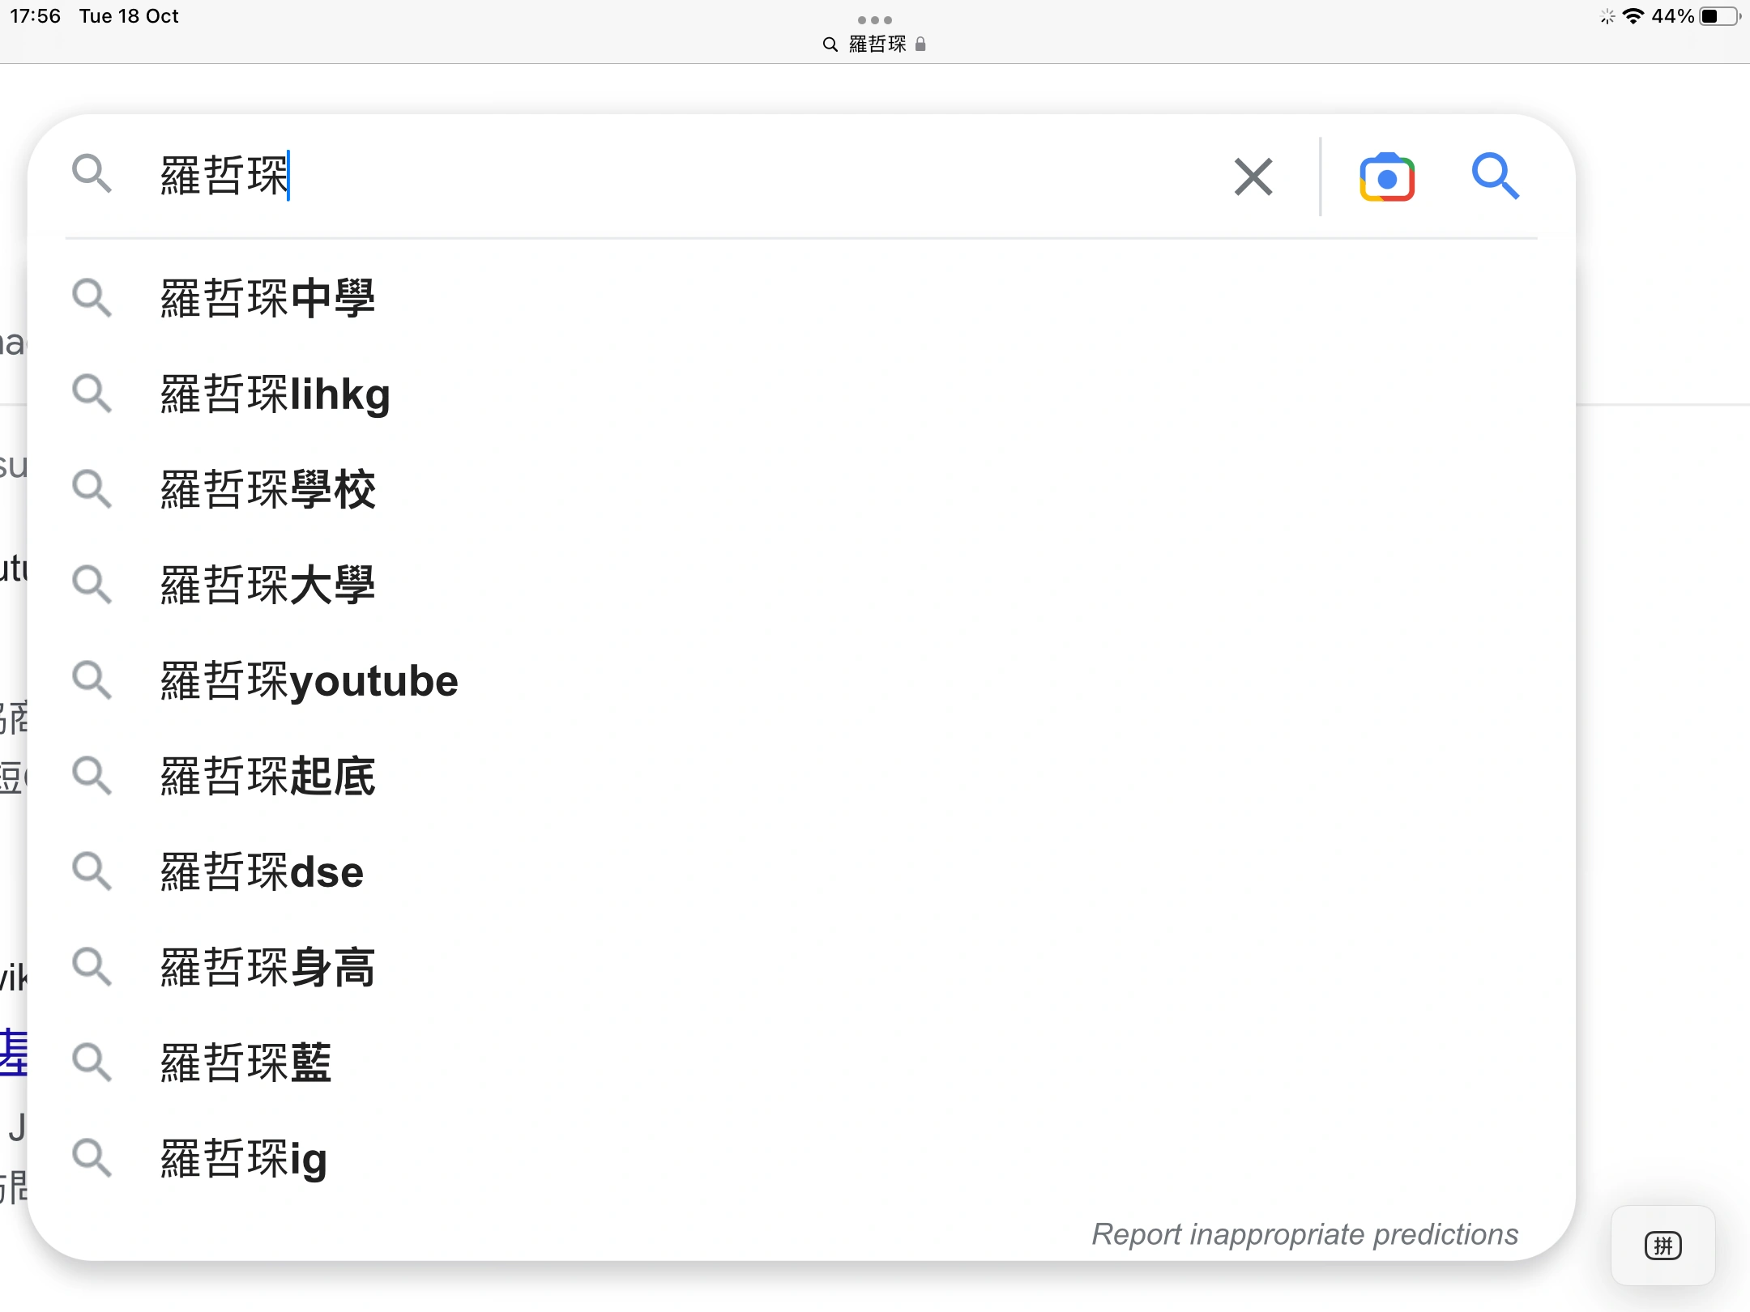This screenshot has width=1750, height=1312.
Task: Select the 羅哲琛lihkg suggestion
Action: (275, 394)
